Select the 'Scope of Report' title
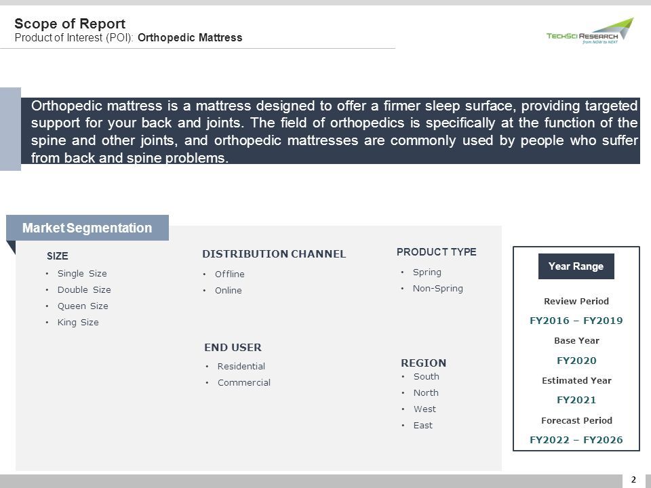Viewport: 651px width, 488px height. (x=70, y=24)
